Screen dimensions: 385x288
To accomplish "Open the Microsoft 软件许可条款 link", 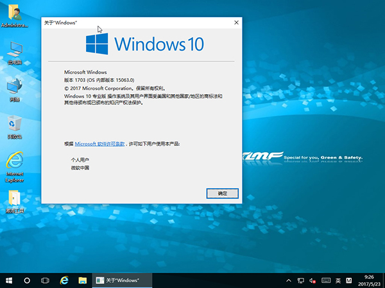I will [99, 145].
